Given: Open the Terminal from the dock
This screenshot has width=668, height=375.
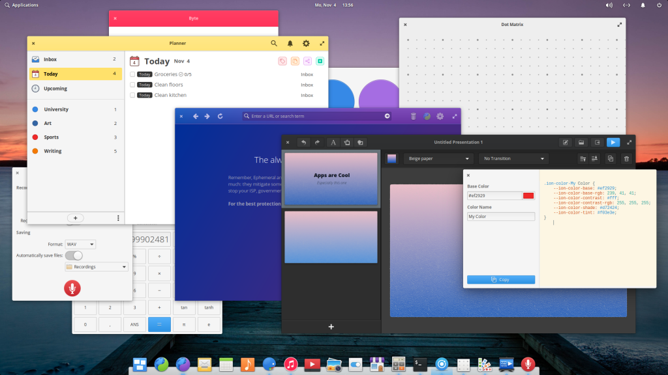Looking at the screenshot, I should point(419,364).
